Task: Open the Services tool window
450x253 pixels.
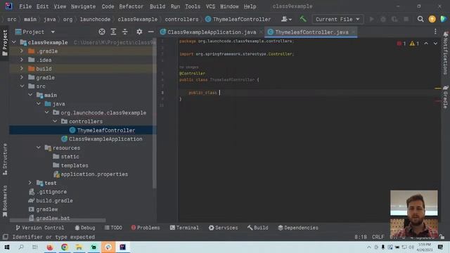Action: tap(224, 228)
